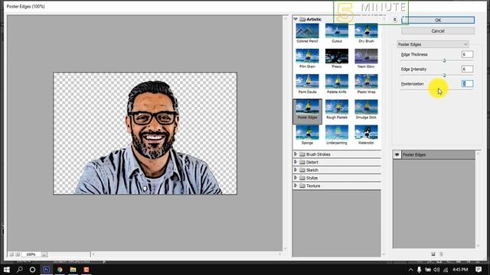Click the Photoshop taskbar icon
The width and height of the screenshot is (490, 275).
click(46, 270)
